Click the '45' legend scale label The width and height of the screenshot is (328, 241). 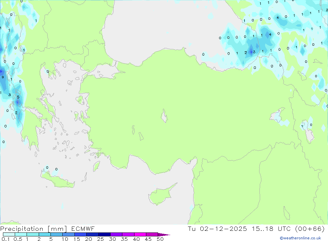coord(148,239)
